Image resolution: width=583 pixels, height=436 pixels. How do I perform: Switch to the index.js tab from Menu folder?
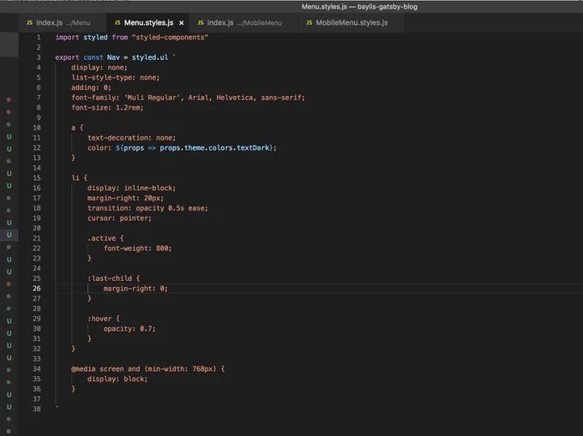pyautogui.click(x=62, y=22)
